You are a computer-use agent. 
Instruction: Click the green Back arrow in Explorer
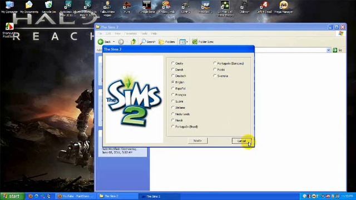click(x=101, y=42)
